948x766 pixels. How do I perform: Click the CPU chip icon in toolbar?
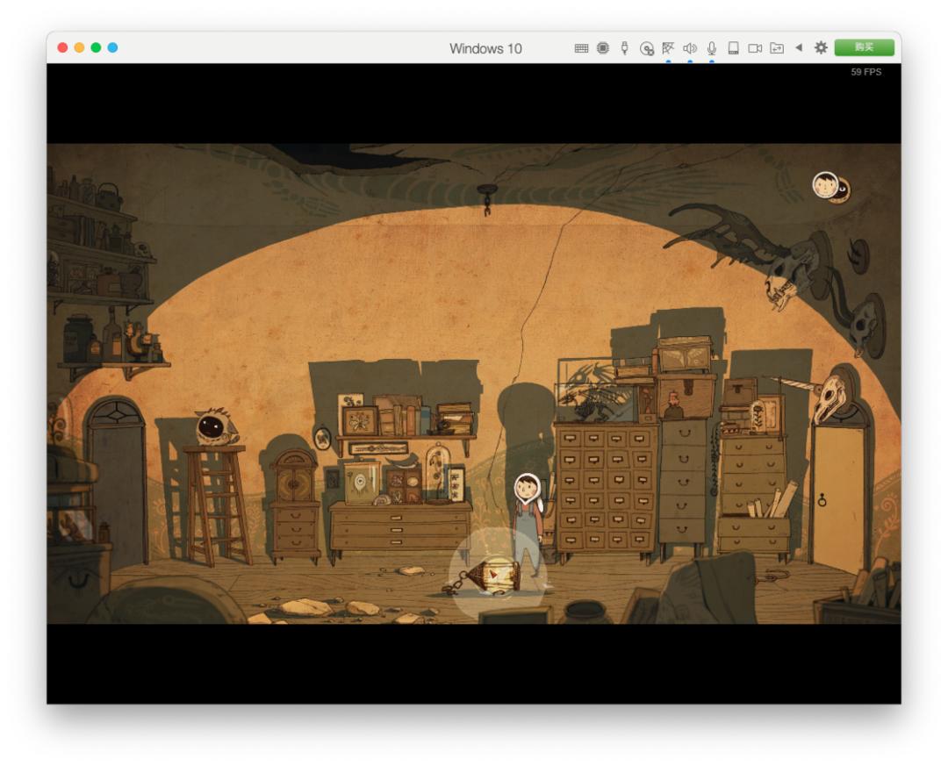pyautogui.click(x=603, y=48)
